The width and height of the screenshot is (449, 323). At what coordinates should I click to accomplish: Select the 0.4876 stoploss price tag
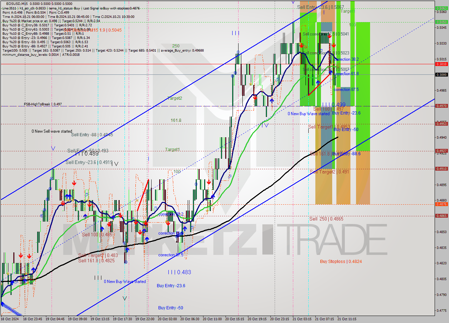(441, 204)
